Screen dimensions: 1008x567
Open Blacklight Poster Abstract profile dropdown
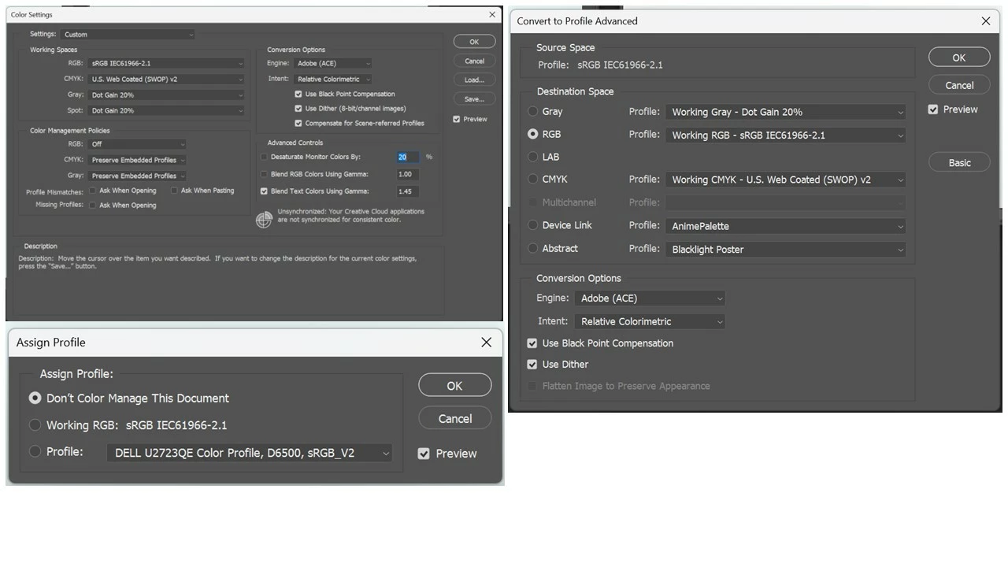[x=785, y=250]
